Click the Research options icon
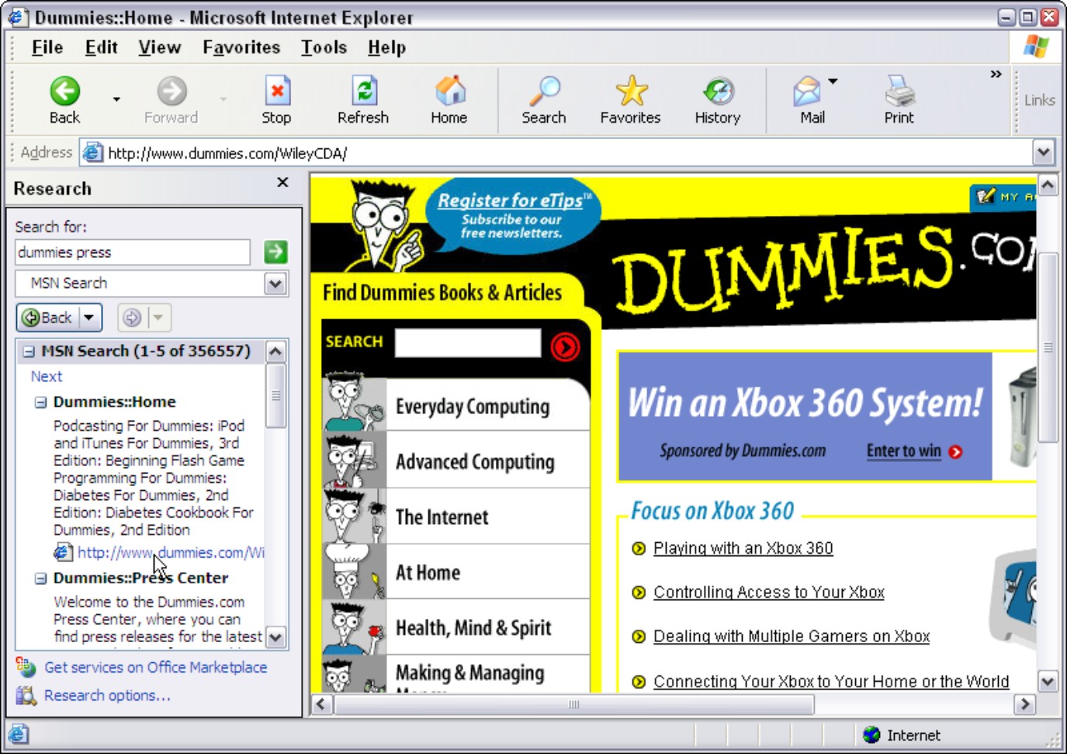 pyautogui.click(x=26, y=695)
